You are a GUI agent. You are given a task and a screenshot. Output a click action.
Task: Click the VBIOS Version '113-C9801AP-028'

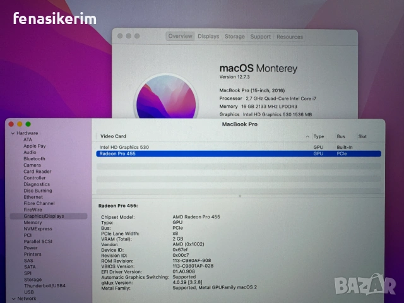click(193, 266)
